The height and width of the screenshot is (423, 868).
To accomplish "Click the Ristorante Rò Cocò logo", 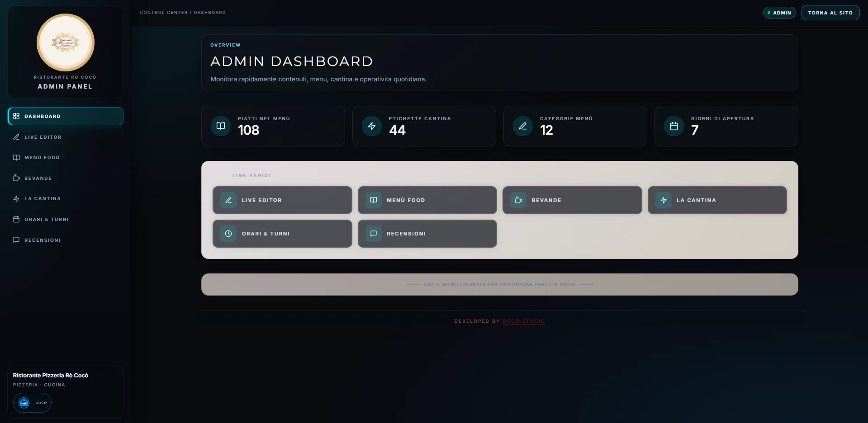I will click(65, 42).
